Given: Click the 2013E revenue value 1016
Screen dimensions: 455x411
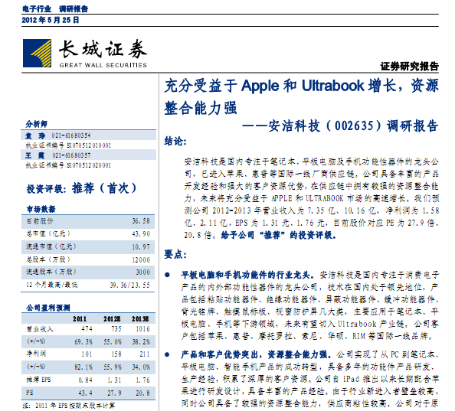Looking at the screenshot, I should (x=142, y=329).
